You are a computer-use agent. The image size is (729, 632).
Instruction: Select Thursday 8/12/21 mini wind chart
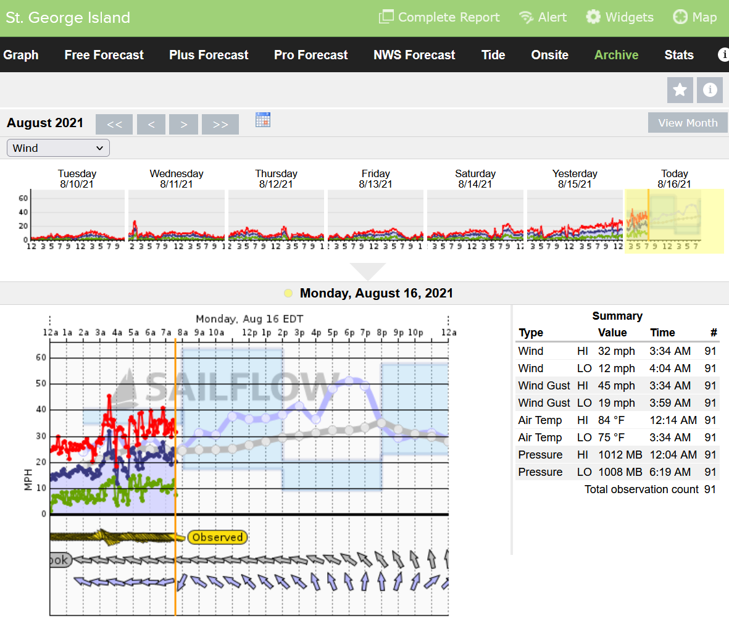pos(276,215)
